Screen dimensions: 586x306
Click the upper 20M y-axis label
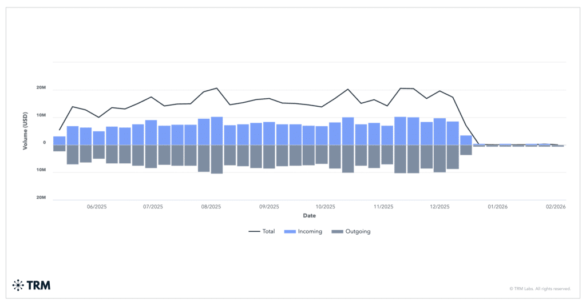tap(41, 88)
